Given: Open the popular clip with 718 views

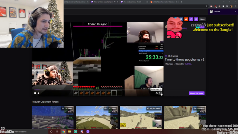Looking at the screenshot, I should coord(53,118).
